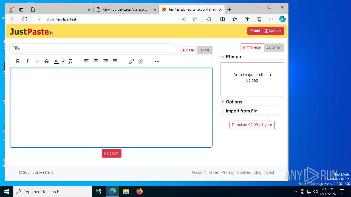Refresh the current page
This screenshot has width=351, height=197.
tap(25, 19)
